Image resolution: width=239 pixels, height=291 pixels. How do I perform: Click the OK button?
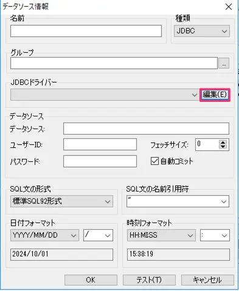point(91,280)
